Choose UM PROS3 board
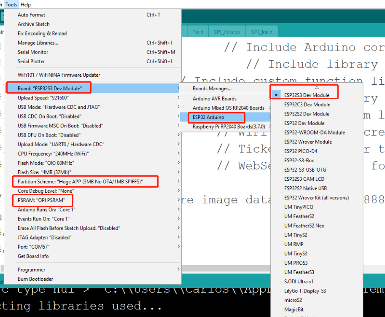 click(317, 263)
